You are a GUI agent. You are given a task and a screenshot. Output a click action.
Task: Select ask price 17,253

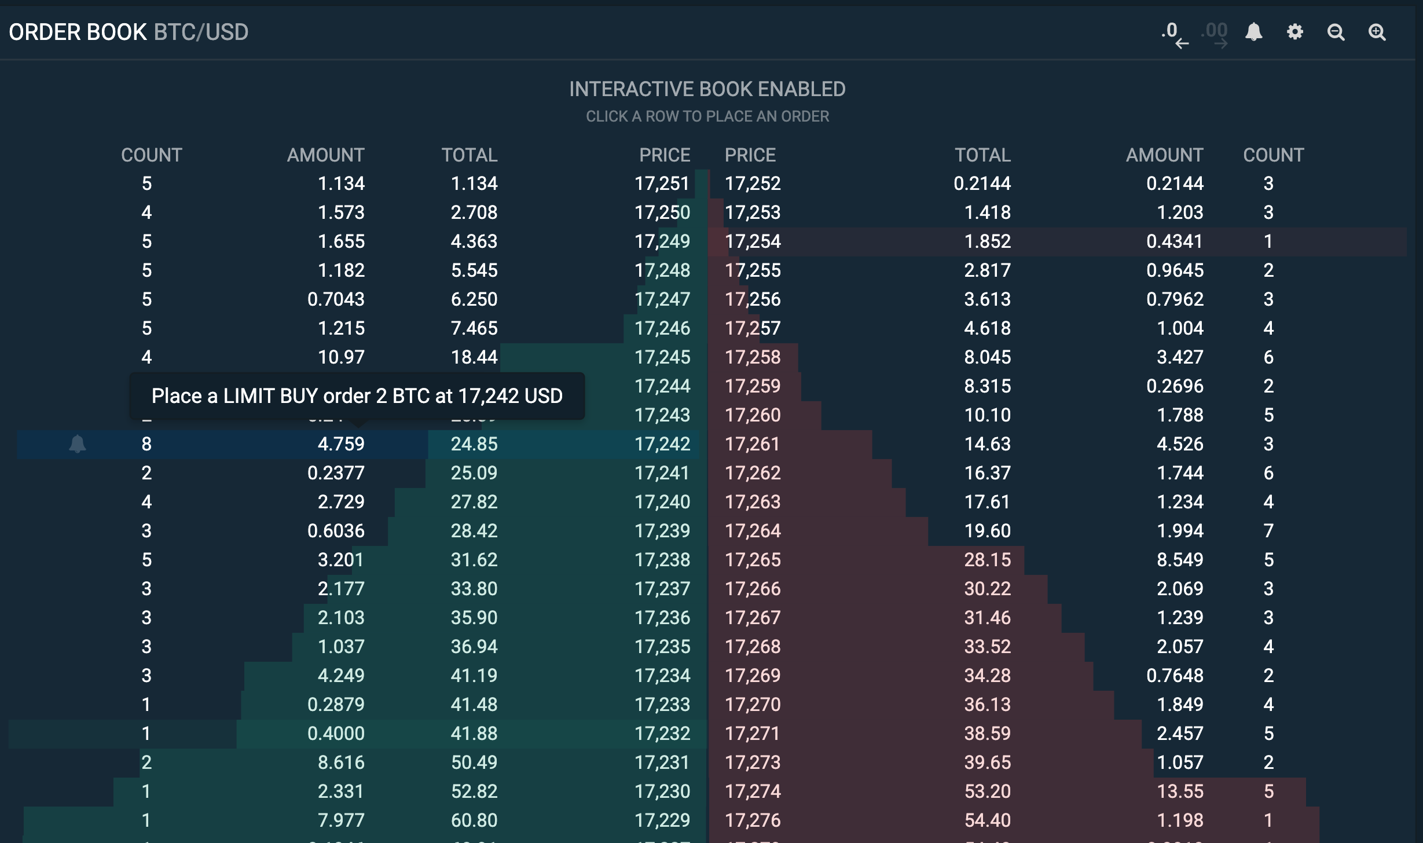pos(753,212)
